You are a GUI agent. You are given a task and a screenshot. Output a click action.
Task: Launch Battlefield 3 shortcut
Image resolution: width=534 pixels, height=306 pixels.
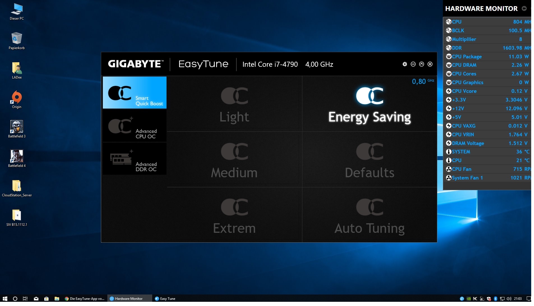point(17,129)
